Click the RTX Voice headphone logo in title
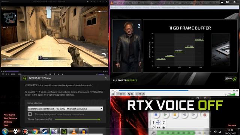240x135 pixels. 25,78
